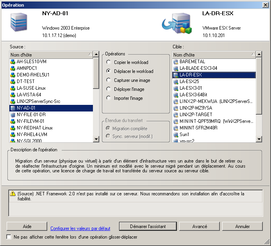Image resolution: width=271 pixels, height=246 pixels.
Task: Click the LINX2P-MEKWUA target icon
Action: click(176, 101)
